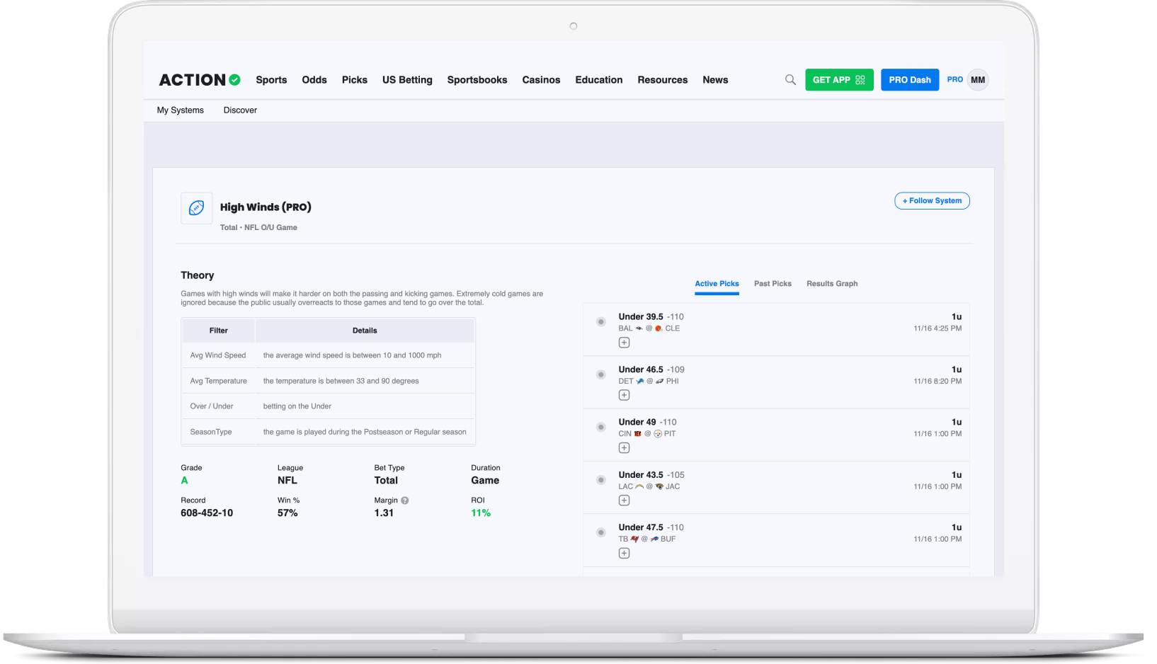Image resolution: width=1157 pixels, height=664 pixels.
Task: Click the Buffalo Bills logo in the TB game
Action: point(656,539)
